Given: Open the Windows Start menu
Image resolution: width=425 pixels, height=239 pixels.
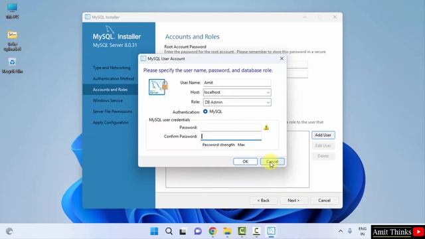Looking at the screenshot, I should (154, 231).
